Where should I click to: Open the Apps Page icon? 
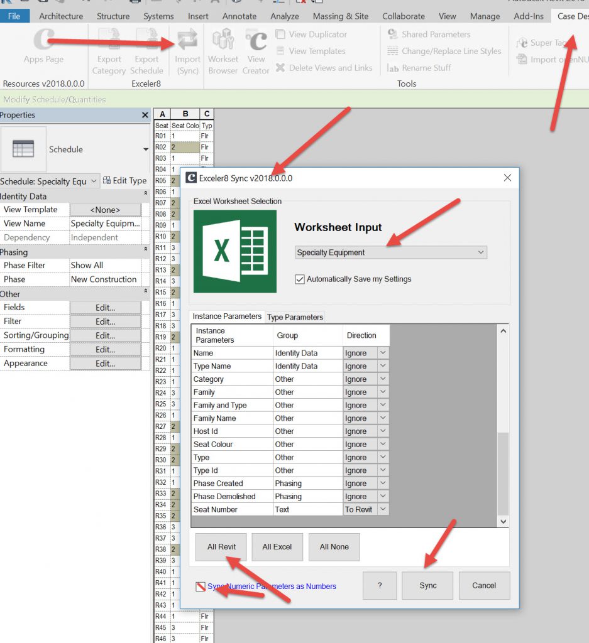(43, 41)
